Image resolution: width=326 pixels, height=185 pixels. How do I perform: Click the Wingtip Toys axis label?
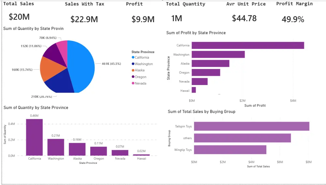(x=183, y=150)
